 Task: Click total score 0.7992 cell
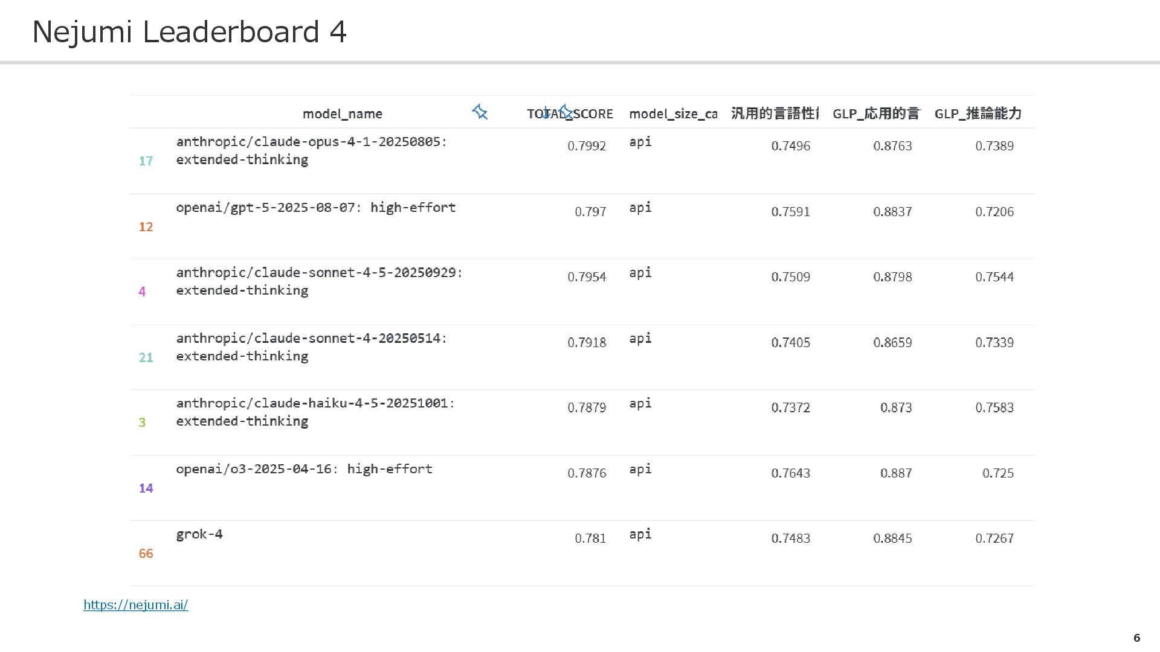[586, 146]
